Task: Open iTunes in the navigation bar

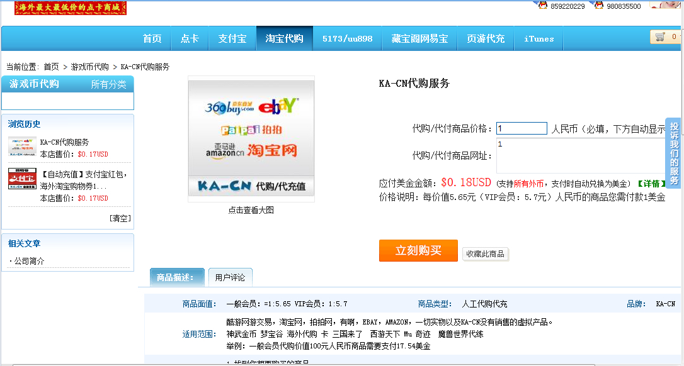Action: click(x=539, y=39)
